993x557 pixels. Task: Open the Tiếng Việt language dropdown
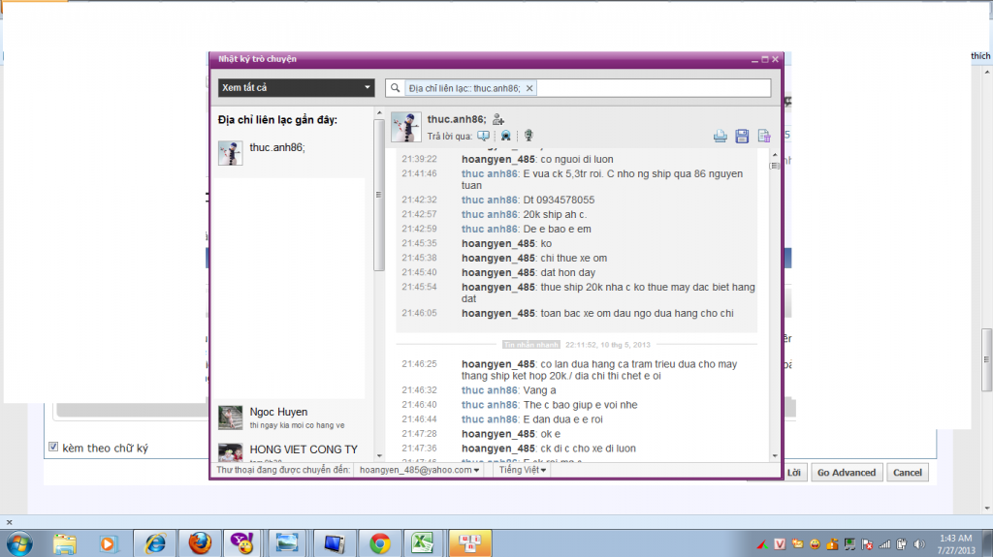coord(522,470)
